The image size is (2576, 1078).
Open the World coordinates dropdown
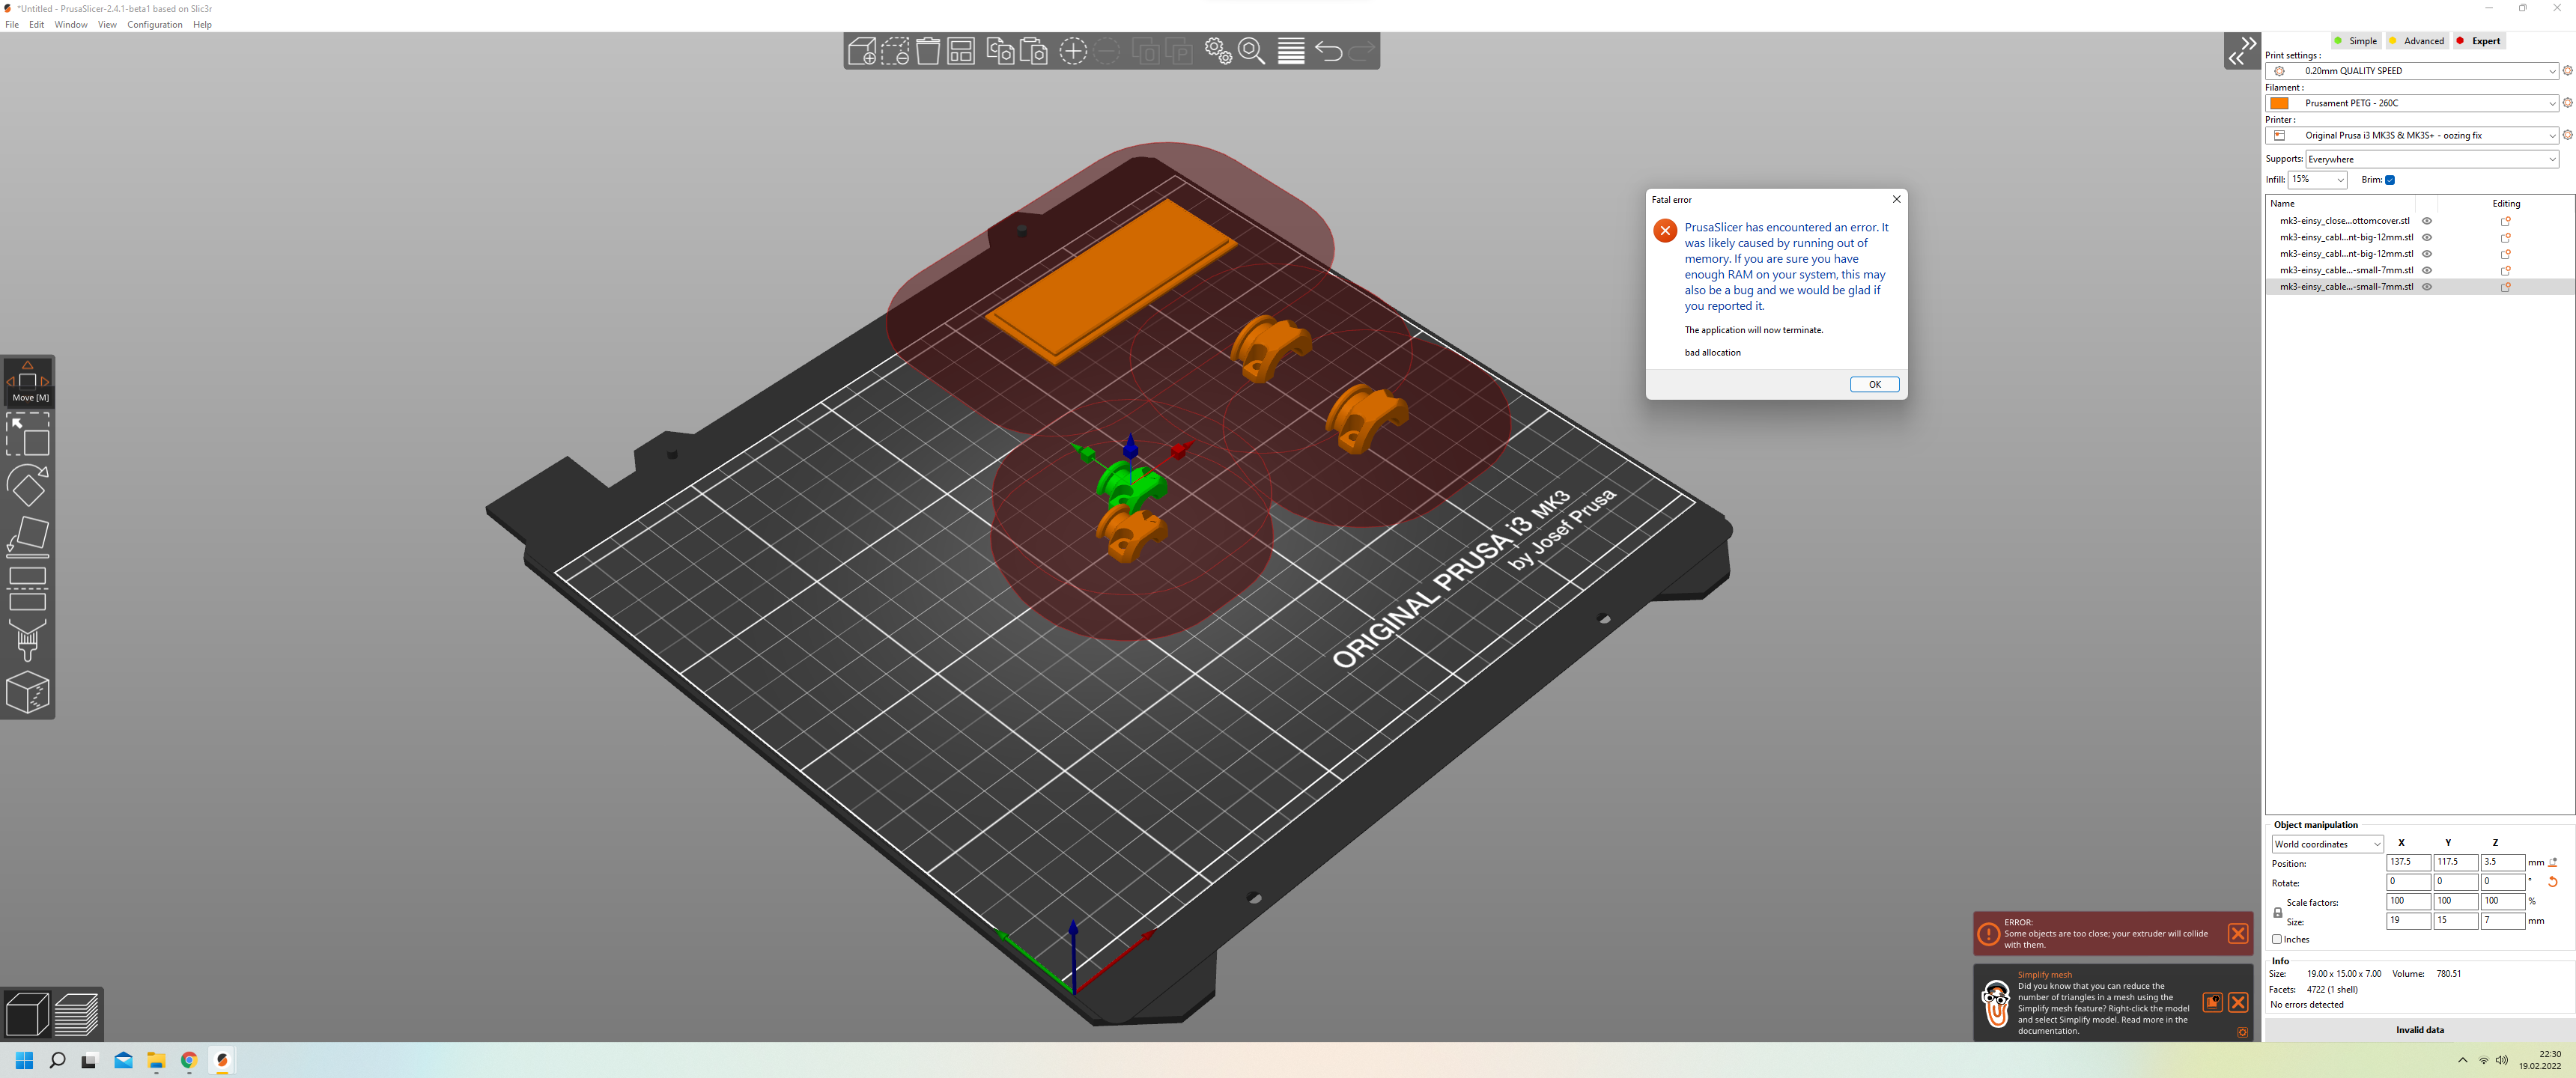click(x=2327, y=844)
